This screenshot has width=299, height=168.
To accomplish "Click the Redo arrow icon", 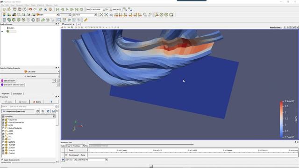I will 35,9.
